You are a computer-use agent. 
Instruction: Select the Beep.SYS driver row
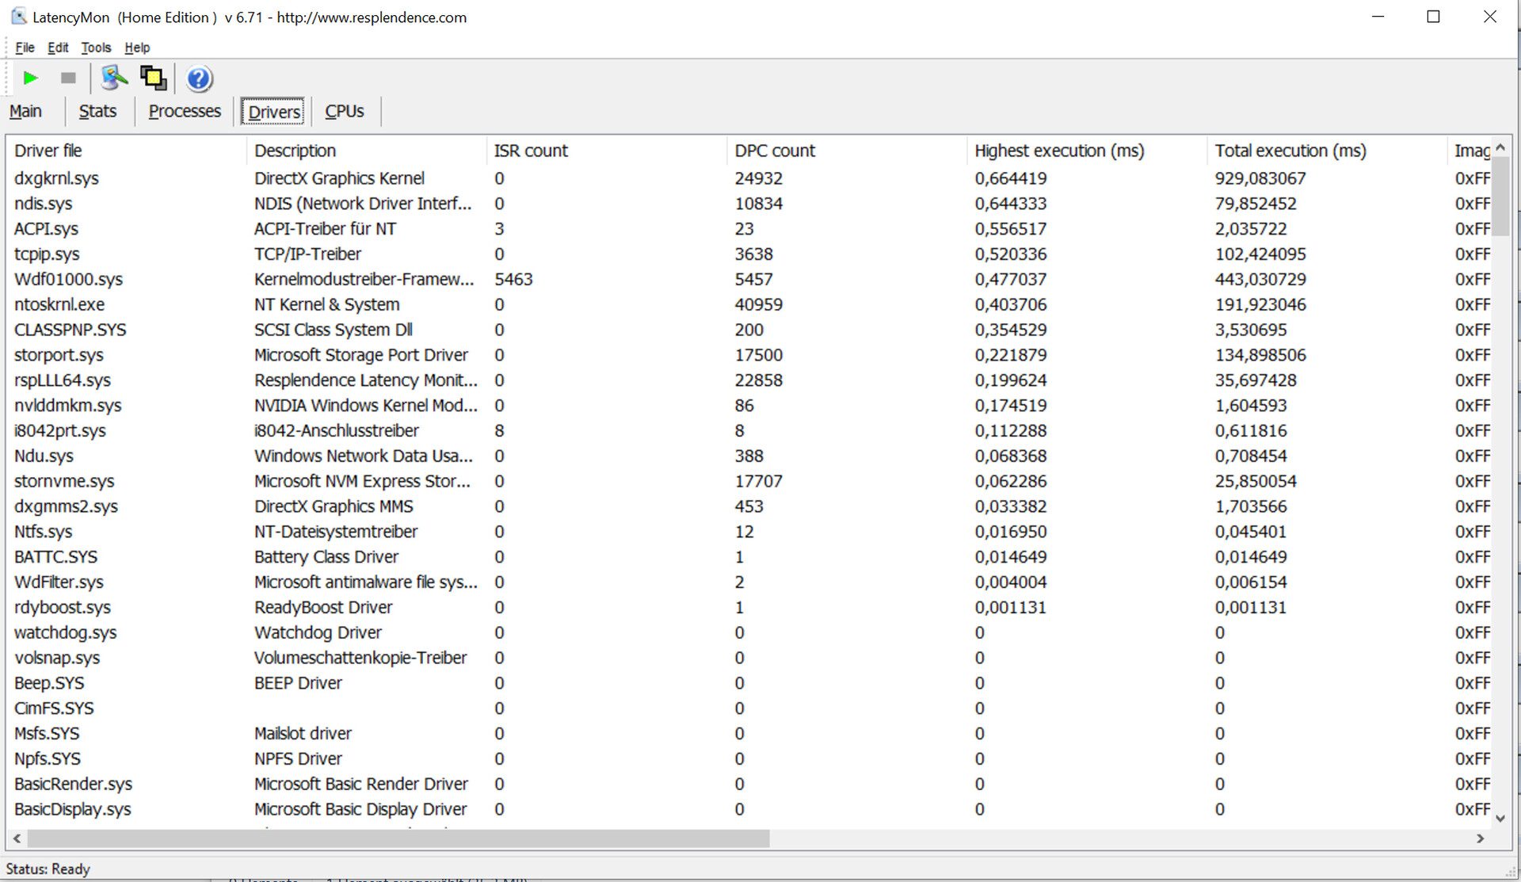coord(749,683)
